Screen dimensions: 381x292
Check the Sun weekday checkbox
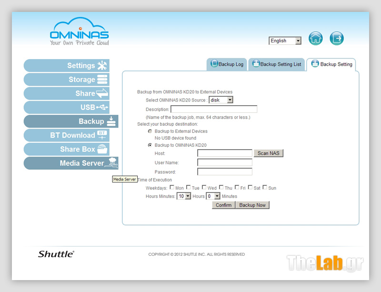265,188
